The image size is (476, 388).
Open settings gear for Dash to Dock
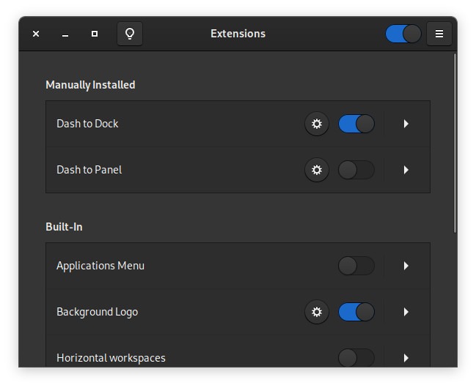pyautogui.click(x=317, y=124)
